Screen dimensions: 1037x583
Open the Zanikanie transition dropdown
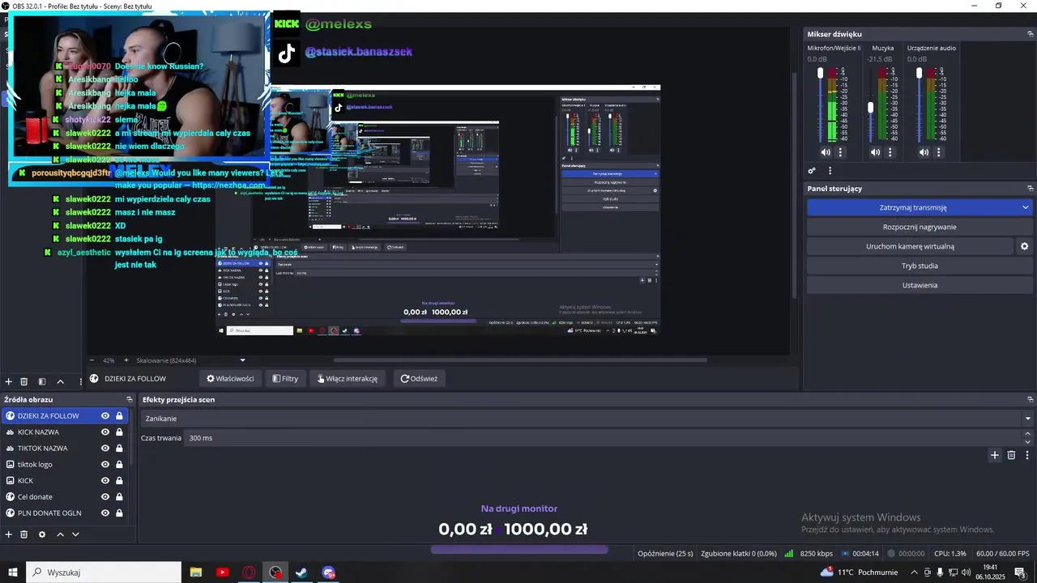coord(588,419)
